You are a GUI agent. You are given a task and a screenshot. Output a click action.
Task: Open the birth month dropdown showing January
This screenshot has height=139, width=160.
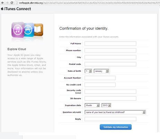coord(101,71)
